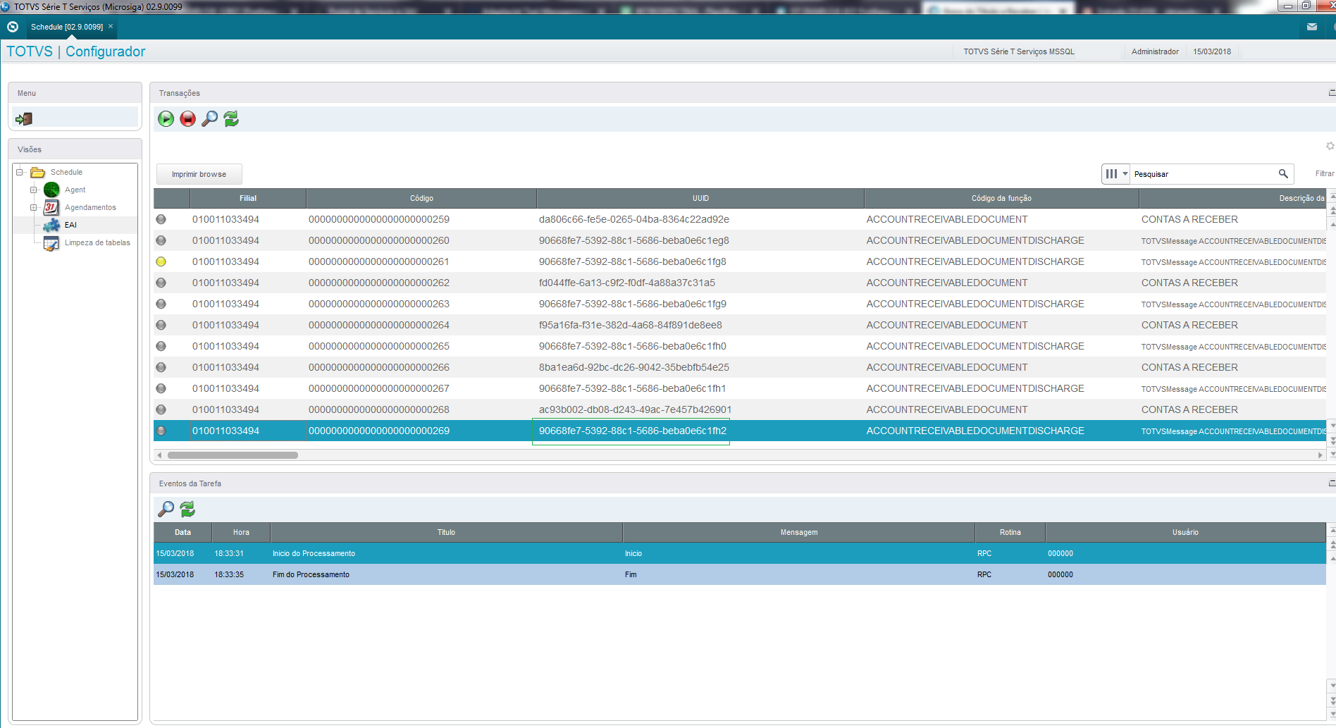Close the Schedule [02.9.0099] tab
Screen dimensions: 1336x728
tap(111, 26)
